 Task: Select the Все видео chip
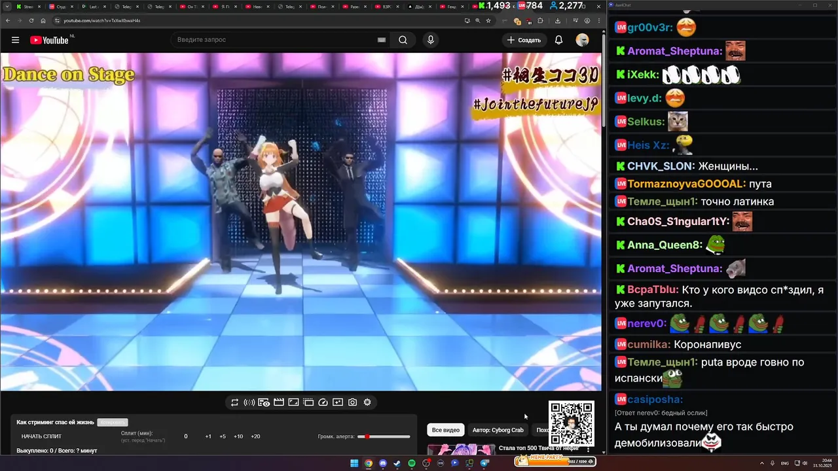click(x=446, y=430)
